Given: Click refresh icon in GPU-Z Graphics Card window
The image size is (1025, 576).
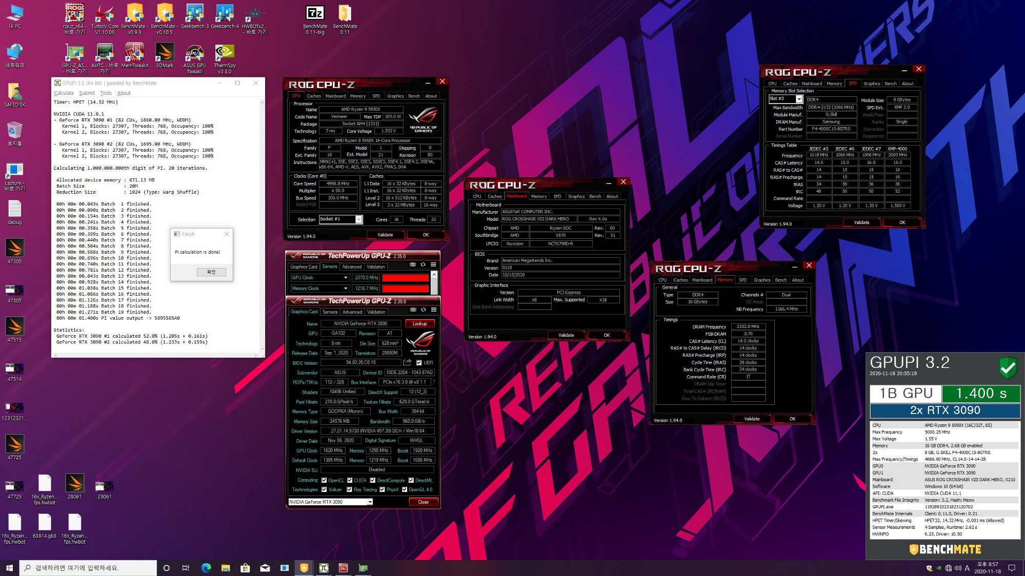Looking at the screenshot, I should pyautogui.click(x=423, y=310).
